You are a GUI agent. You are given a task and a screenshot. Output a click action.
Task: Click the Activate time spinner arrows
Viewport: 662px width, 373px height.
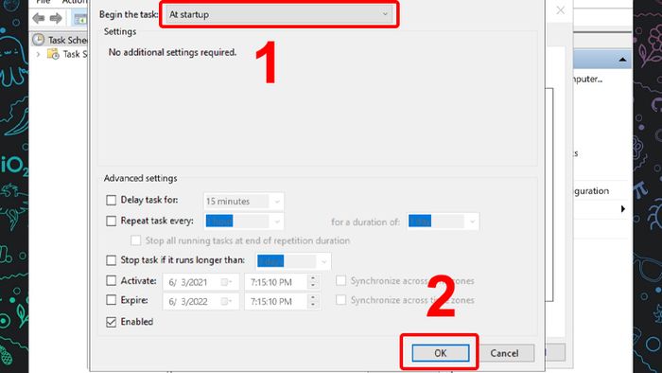click(x=313, y=282)
